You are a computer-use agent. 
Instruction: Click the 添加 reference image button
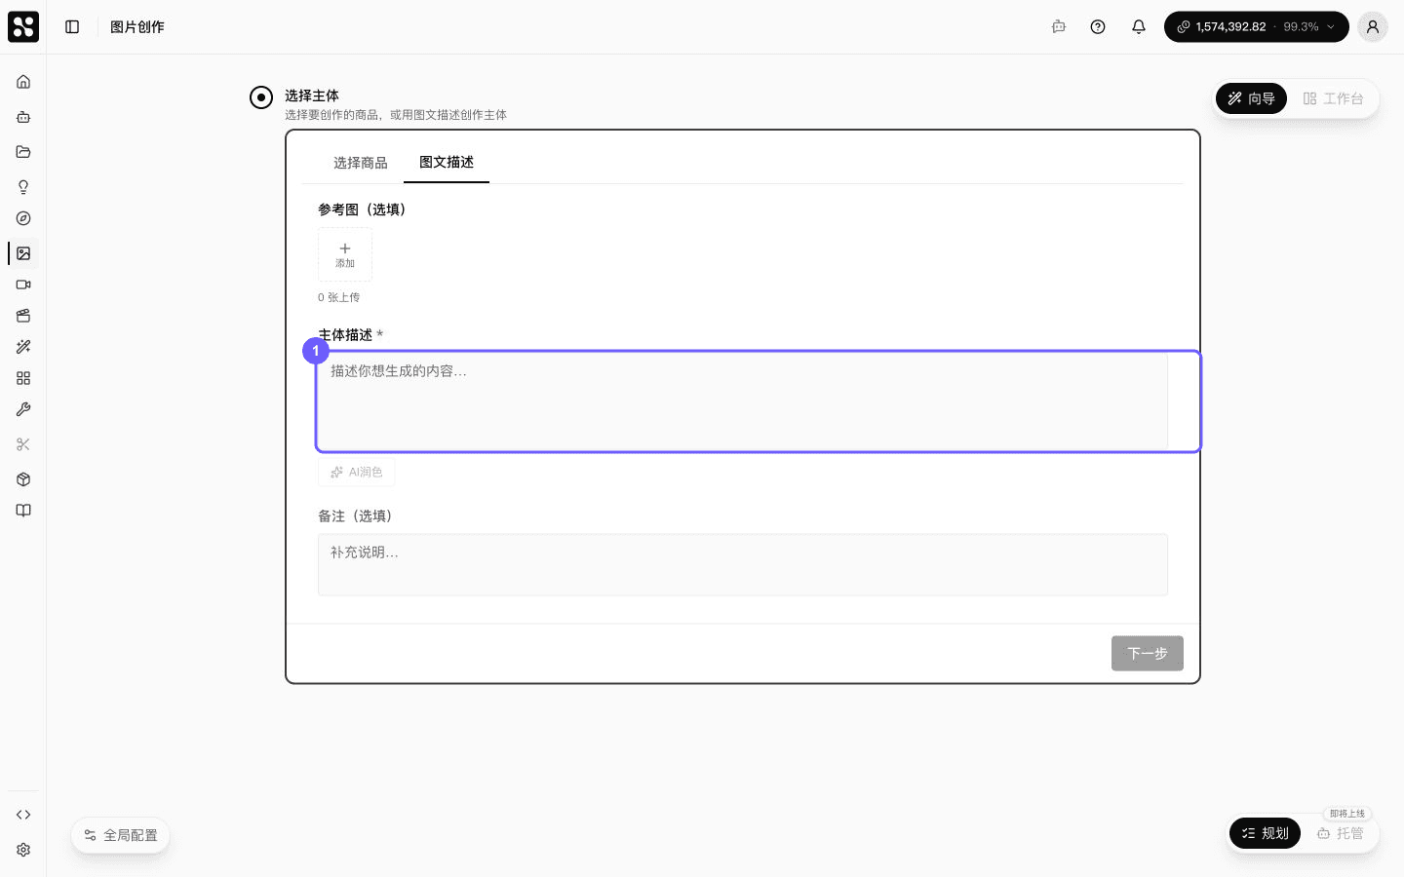(x=345, y=254)
